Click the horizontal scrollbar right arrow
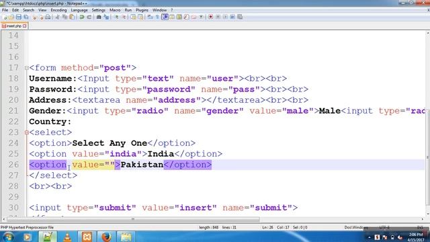Image resolution: width=430 pixels, height=242 pixels. pos(423,219)
